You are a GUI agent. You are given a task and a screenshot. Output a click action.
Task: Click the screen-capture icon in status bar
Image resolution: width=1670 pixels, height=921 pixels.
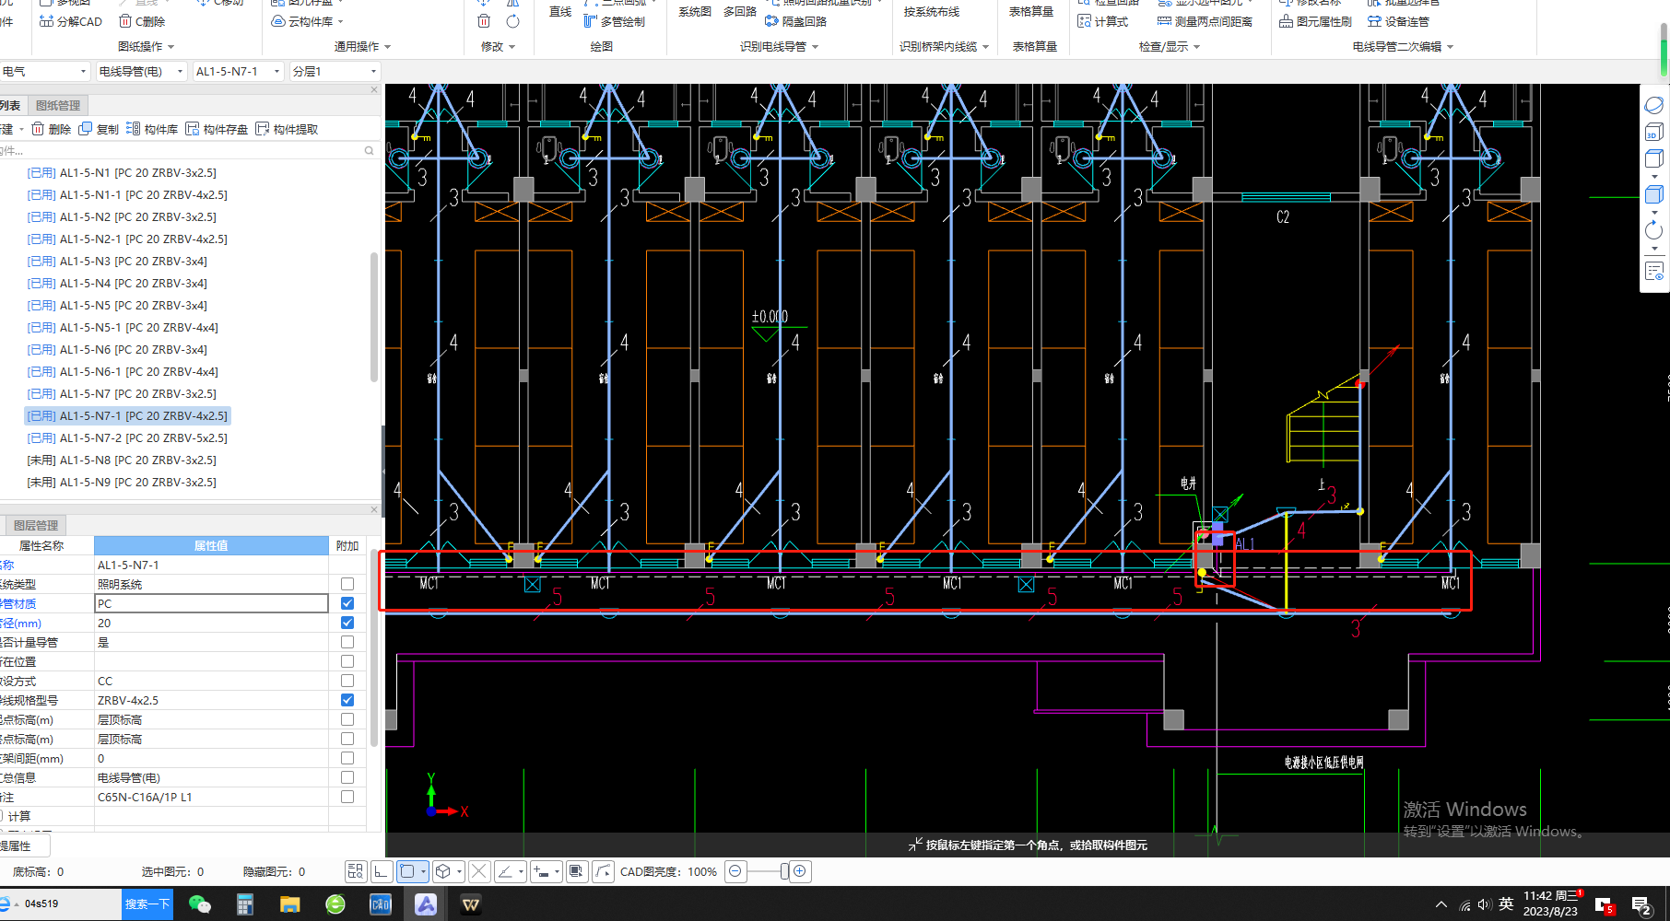click(x=577, y=871)
